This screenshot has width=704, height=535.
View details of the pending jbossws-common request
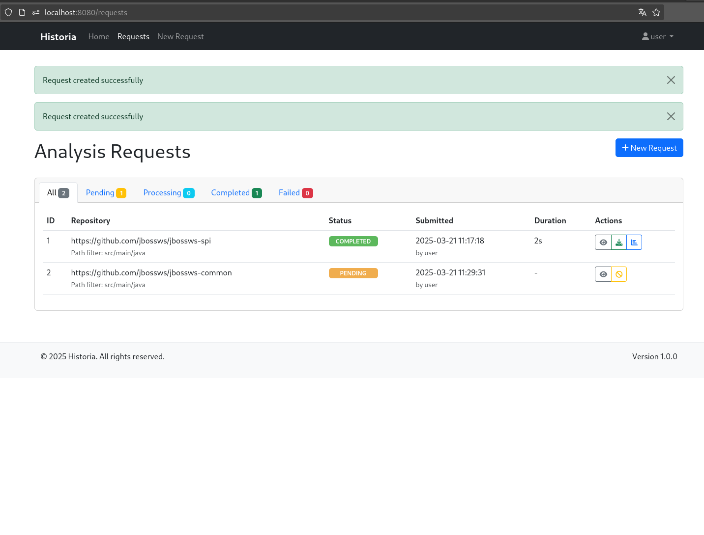click(603, 274)
